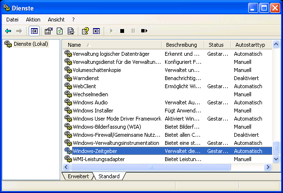Select Dienste (Lokal) in the tree

point(31,44)
